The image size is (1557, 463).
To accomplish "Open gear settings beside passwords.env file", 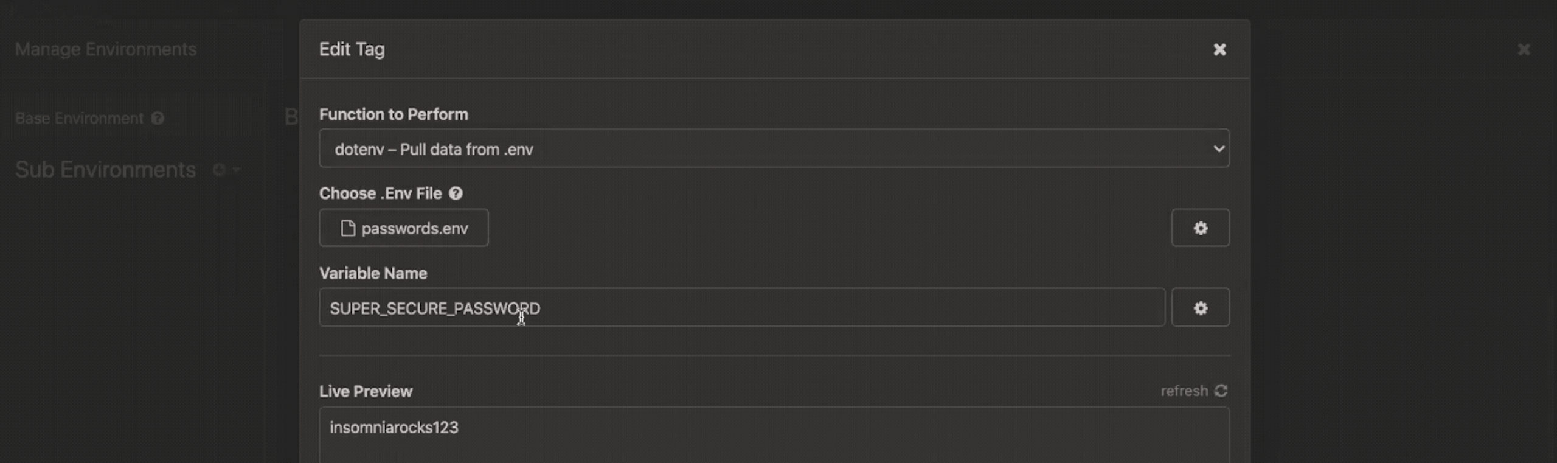I will (x=1200, y=228).
